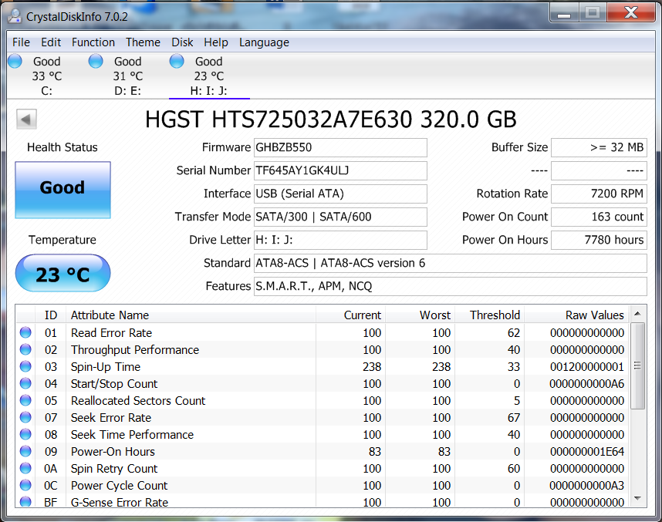Click the scrollbar up arrow in attribute list
This screenshot has height=522, width=662.
tap(637, 314)
